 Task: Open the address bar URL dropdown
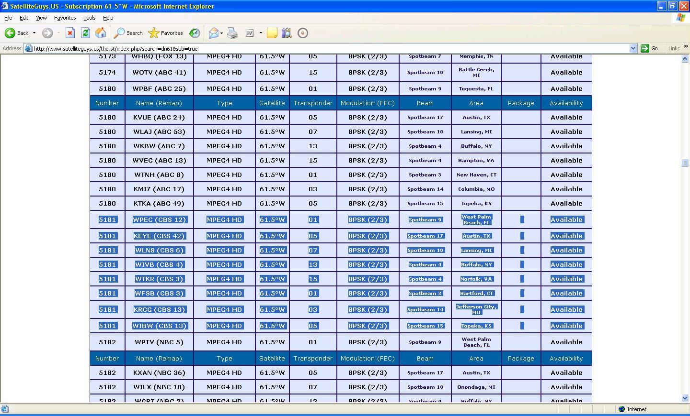click(633, 48)
